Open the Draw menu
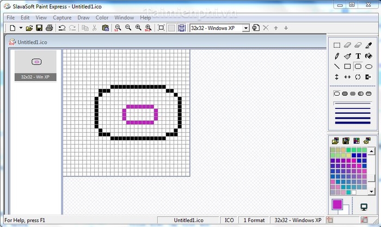381x227 pixels. coord(83,17)
